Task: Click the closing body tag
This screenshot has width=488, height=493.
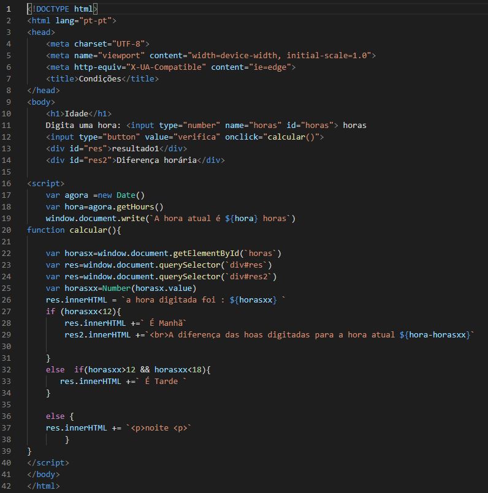Action: pos(44,475)
